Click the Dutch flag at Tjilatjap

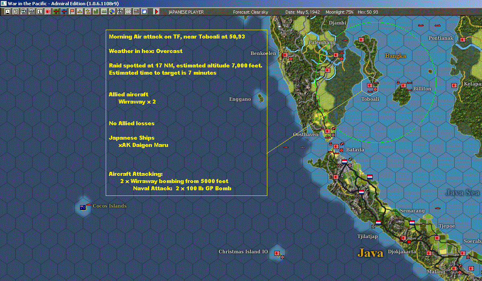(378, 223)
